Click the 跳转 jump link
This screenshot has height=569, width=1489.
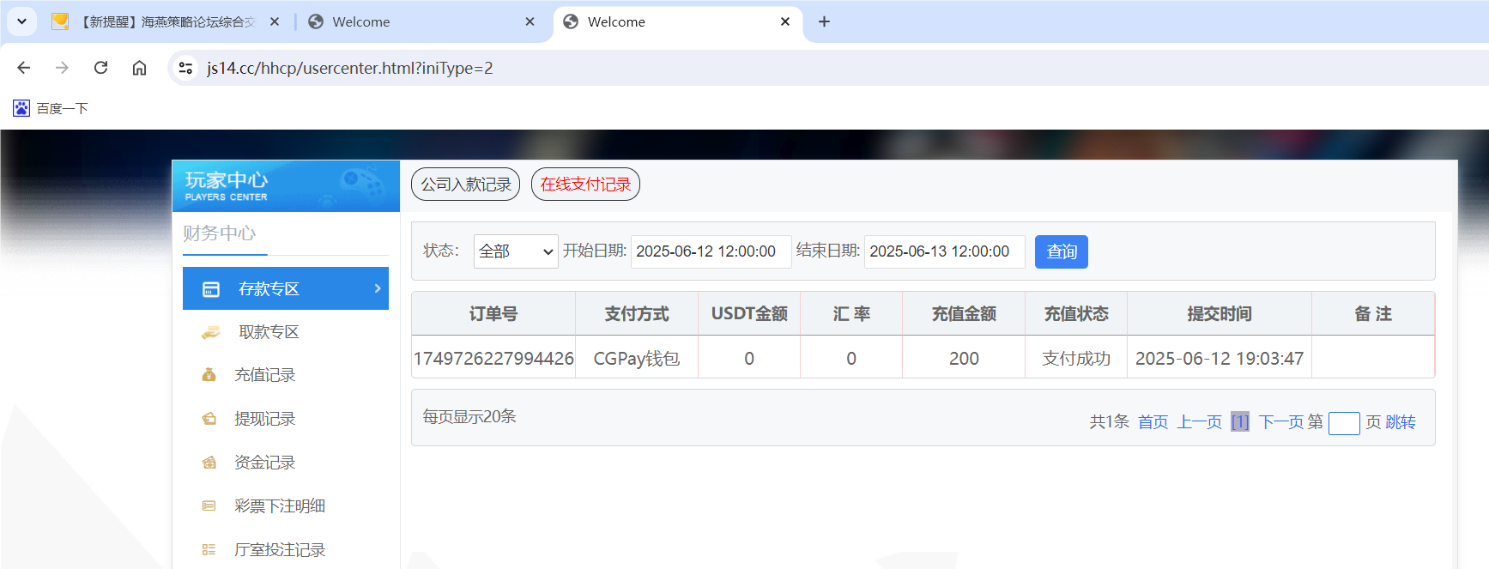pos(1401,422)
